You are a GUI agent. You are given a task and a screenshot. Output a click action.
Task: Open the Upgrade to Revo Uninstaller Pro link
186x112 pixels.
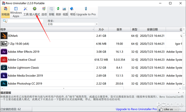coord(136,109)
